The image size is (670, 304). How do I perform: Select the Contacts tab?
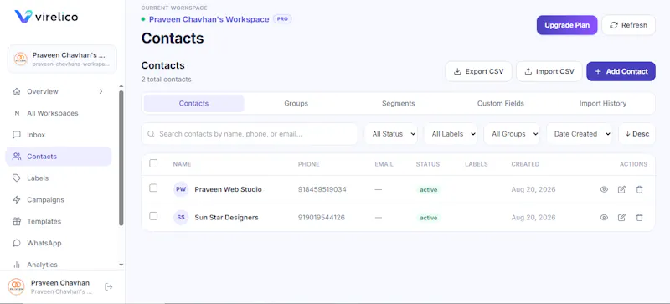194,104
